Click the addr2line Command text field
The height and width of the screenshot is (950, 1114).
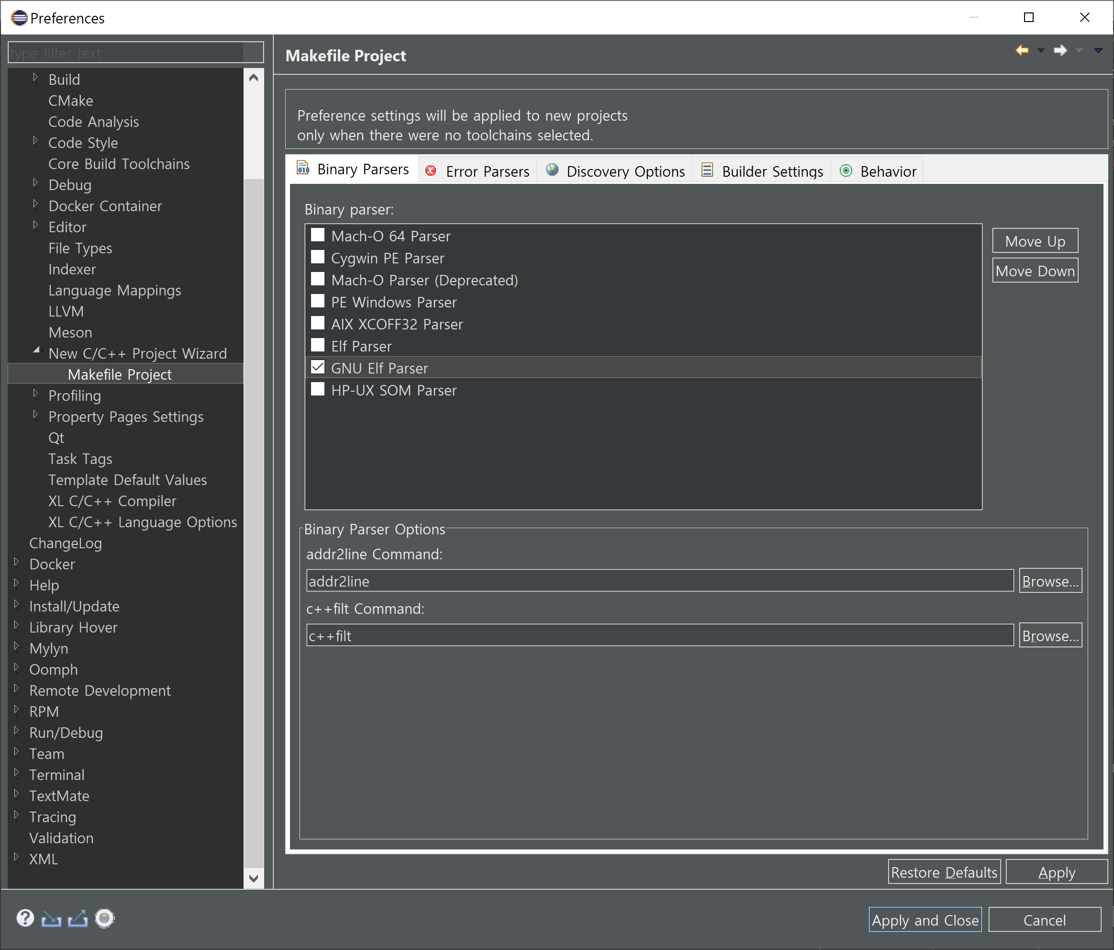click(x=659, y=581)
